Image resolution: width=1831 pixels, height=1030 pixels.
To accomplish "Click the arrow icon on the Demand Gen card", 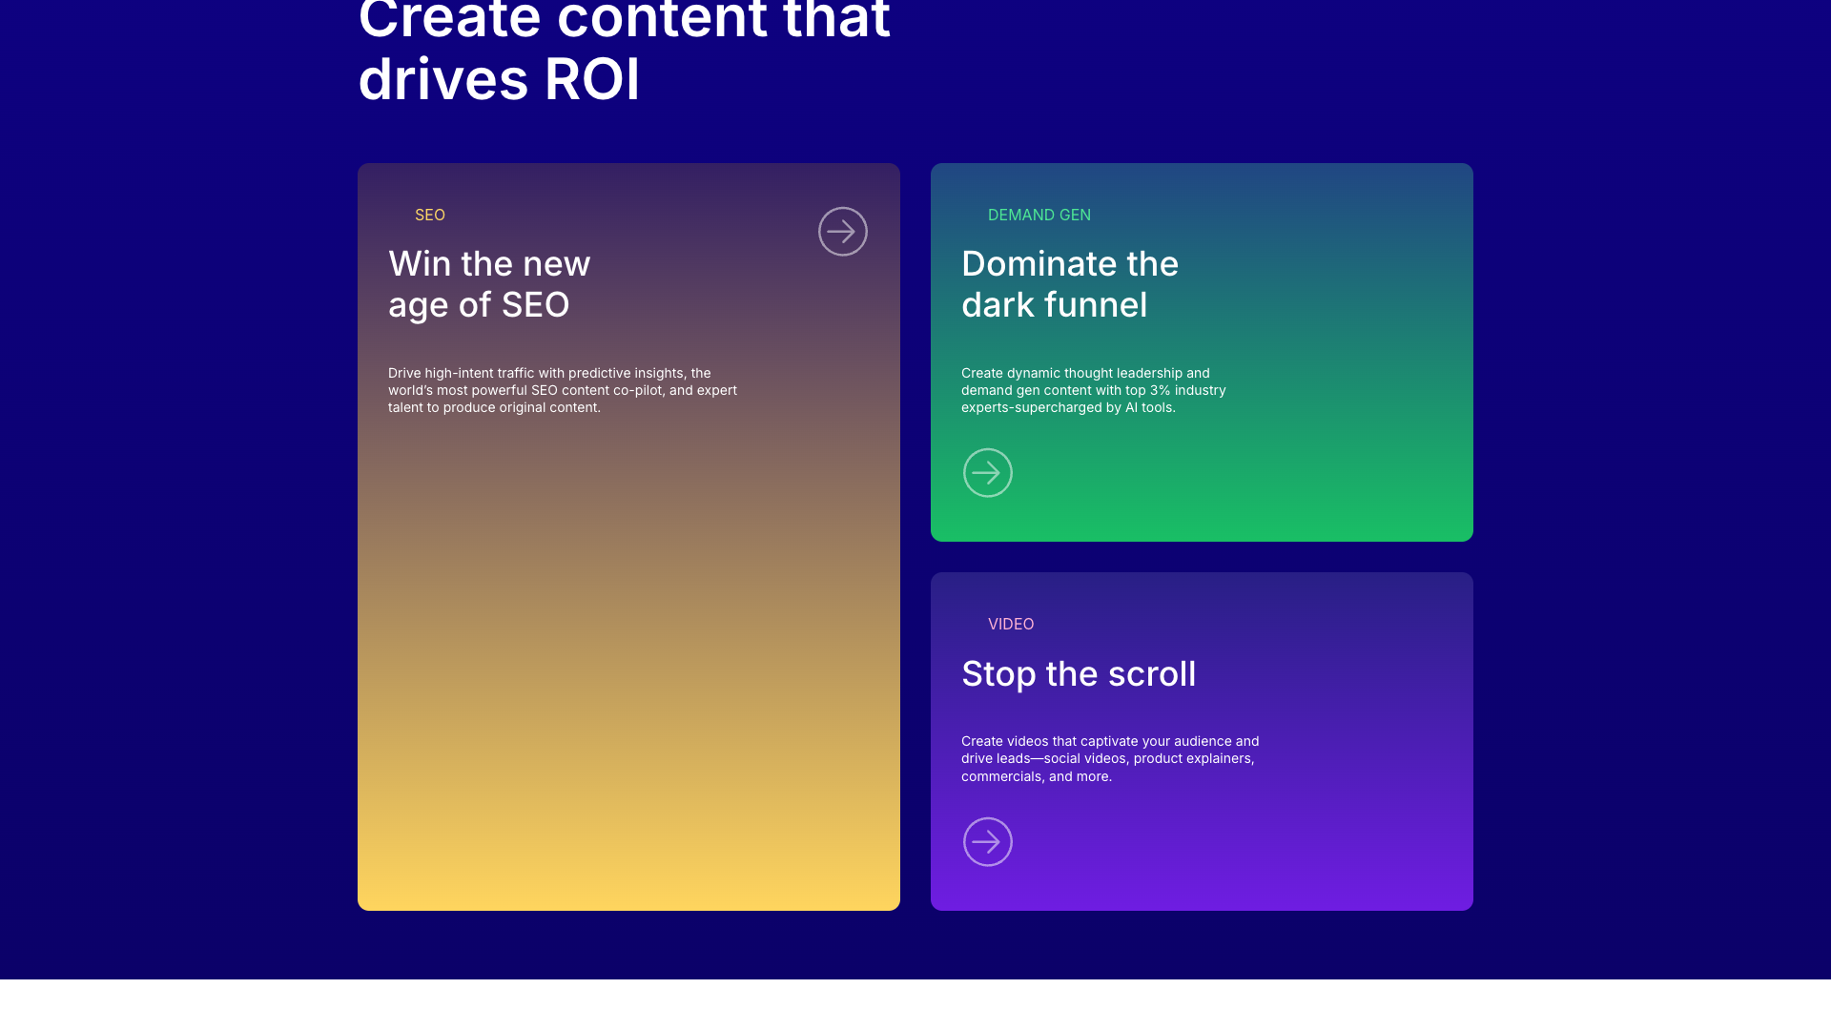I will click(987, 472).
